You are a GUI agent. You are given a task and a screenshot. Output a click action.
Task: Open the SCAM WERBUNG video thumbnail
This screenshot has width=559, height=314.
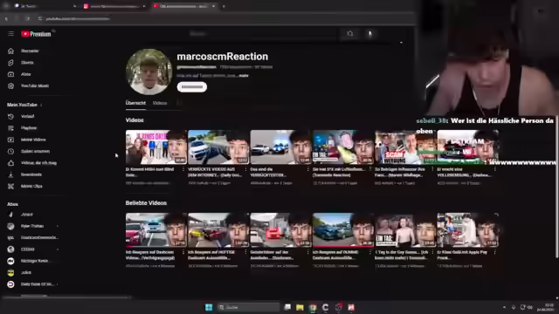pyautogui.click(x=405, y=147)
